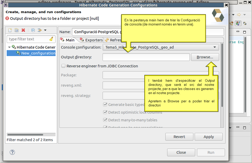Open the filter launch configurations icon
Image resolution: width=252 pixels, height=163 pixels.
(x=40, y=30)
